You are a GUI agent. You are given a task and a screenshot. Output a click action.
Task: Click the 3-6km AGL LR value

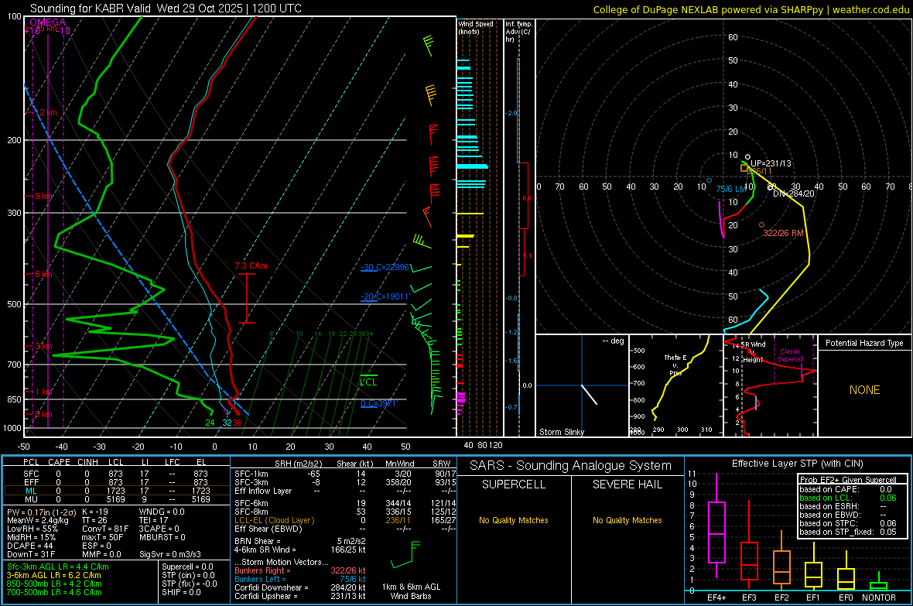coord(53,575)
